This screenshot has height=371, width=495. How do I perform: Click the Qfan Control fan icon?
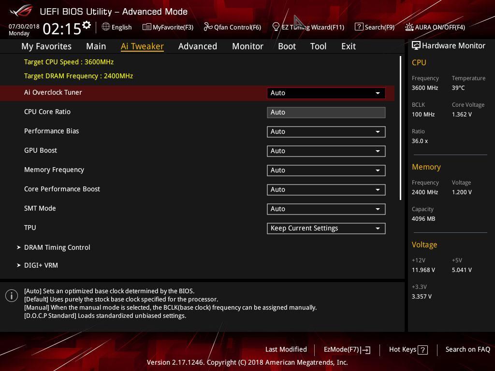tap(208, 27)
